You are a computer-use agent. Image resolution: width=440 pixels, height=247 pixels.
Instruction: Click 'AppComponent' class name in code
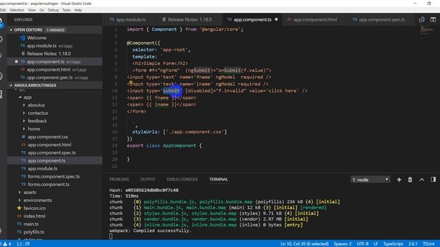tap(179, 145)
